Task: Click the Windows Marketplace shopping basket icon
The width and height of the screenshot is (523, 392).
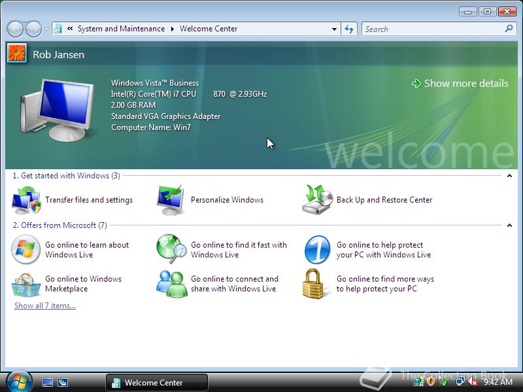Action: 25,285
